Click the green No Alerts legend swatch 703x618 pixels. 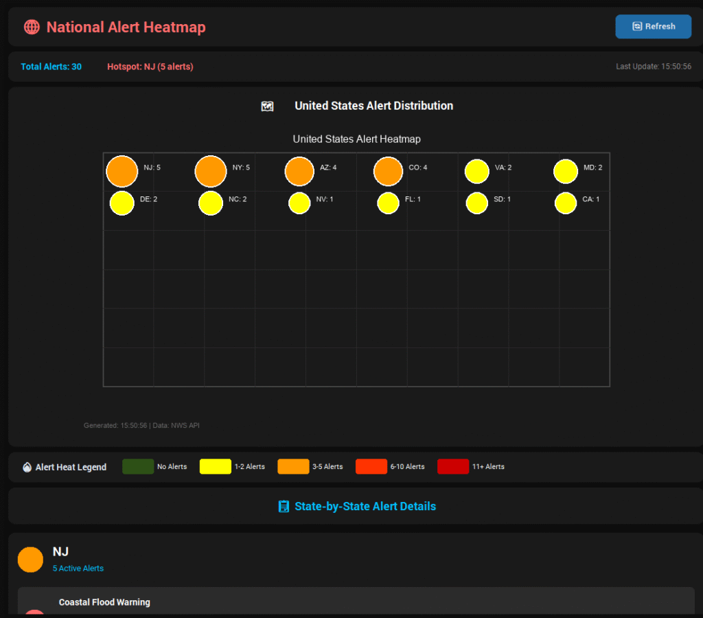coord(138,467)
